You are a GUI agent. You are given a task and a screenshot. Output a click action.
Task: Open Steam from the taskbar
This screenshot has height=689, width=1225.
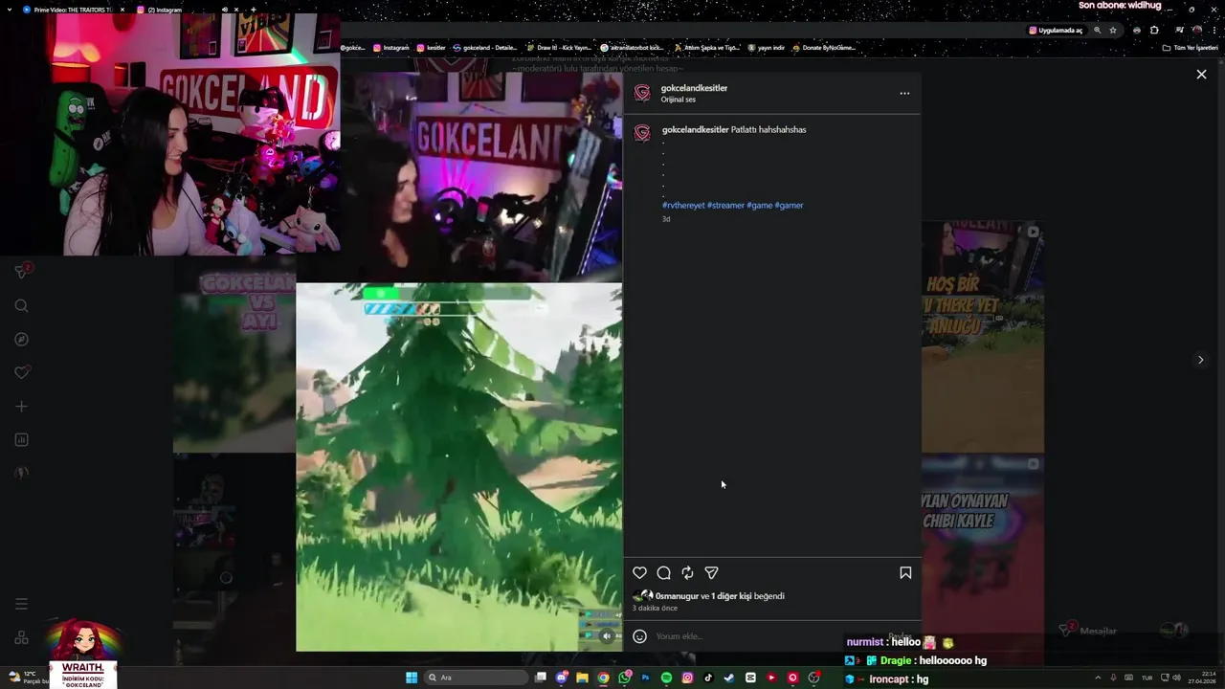tap(729, 678)
